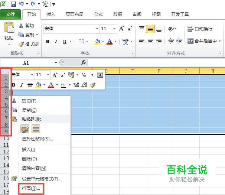
Task: Click the fill color bucket in ribbon
Action: (97, 42)
